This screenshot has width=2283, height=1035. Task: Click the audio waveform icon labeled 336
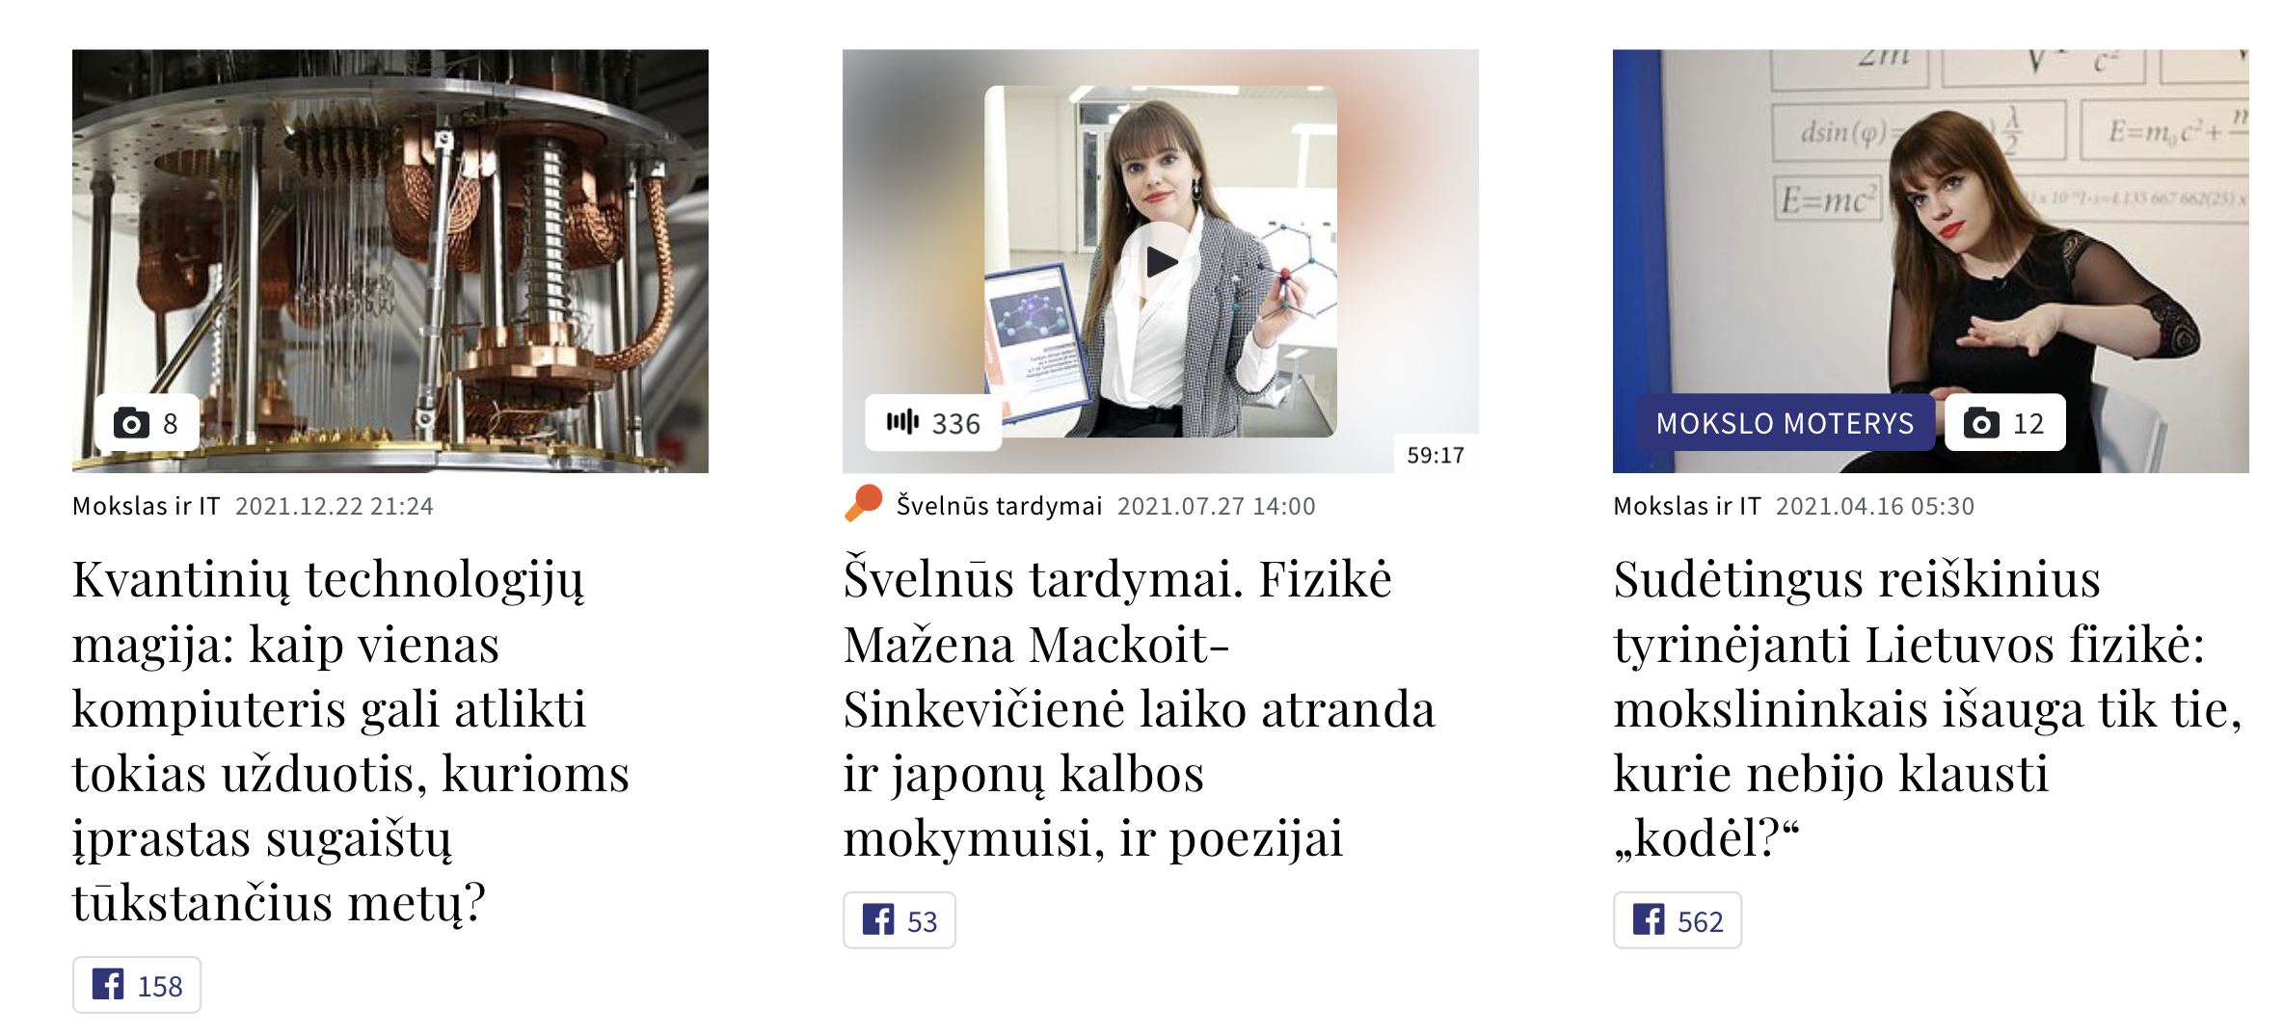902,422
